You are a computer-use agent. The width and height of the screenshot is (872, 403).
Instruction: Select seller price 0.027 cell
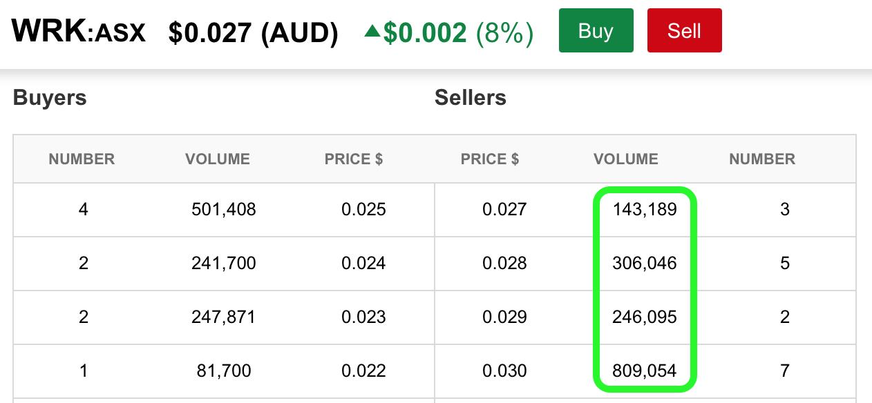coord(504,209)
